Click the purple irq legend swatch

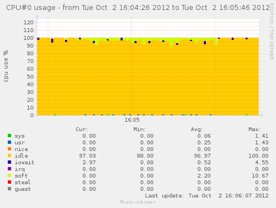9,169
